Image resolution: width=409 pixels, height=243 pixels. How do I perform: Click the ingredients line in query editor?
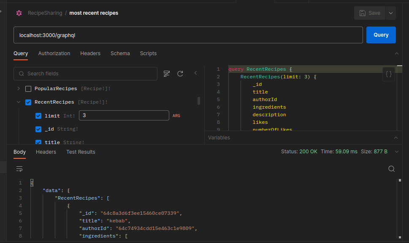coord(269,107)
